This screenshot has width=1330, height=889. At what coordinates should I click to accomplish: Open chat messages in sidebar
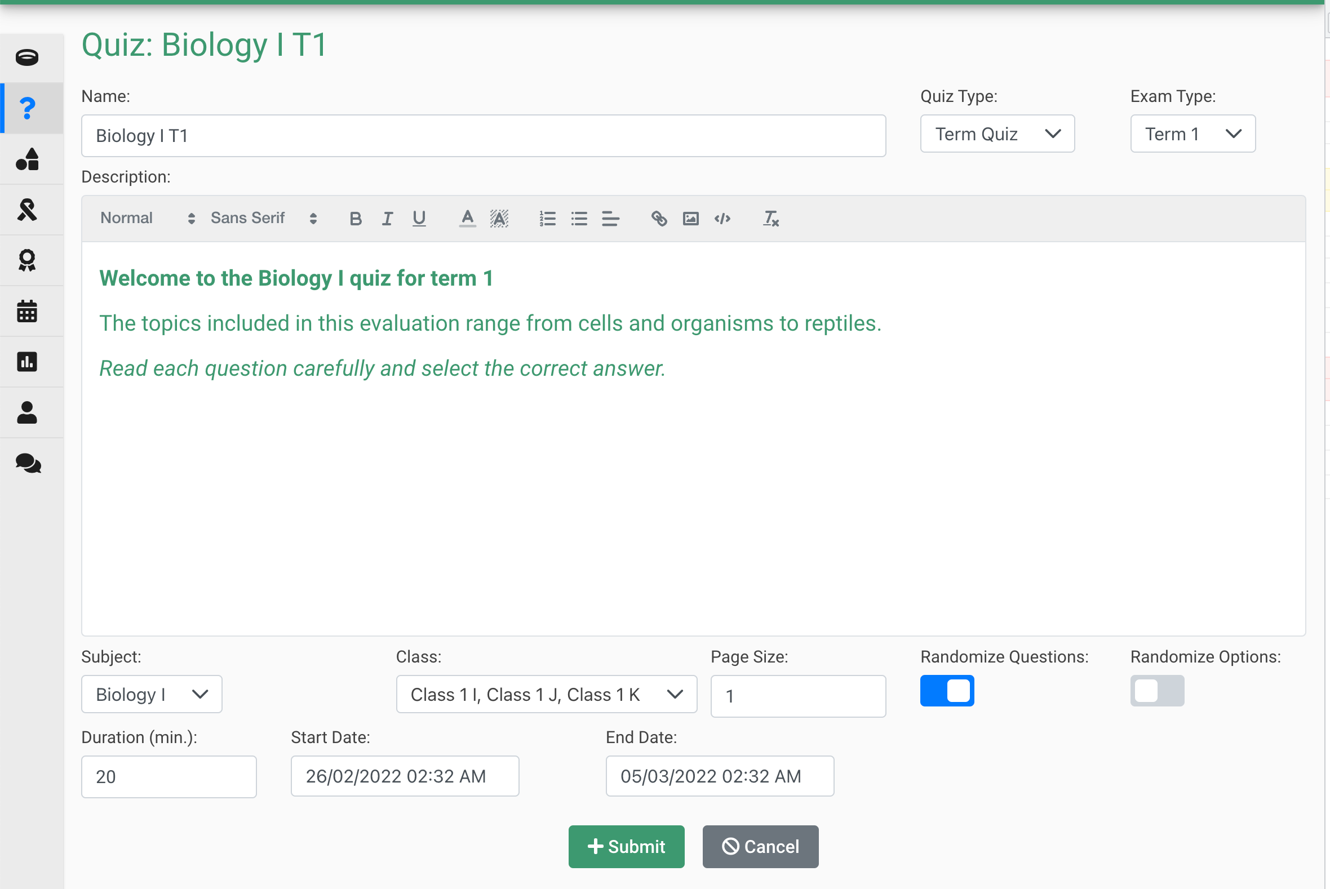27,463
